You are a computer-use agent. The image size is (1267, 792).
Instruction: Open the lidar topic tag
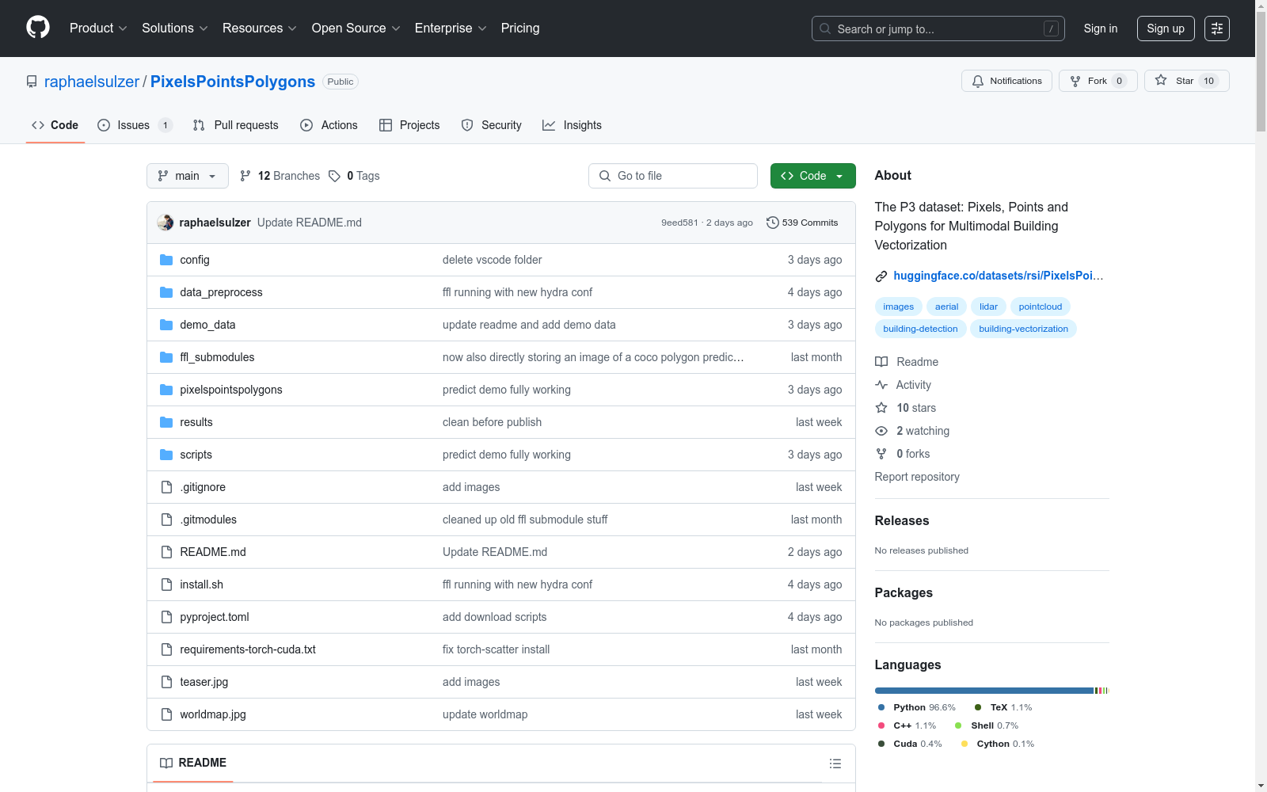(x=988, y=307)
